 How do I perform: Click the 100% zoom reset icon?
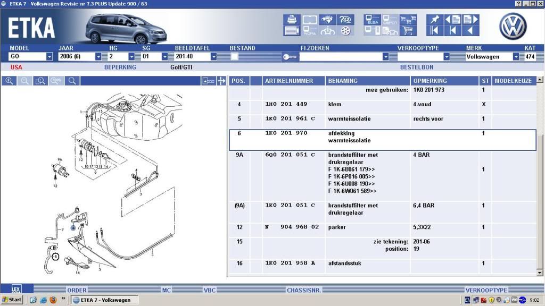56,81
